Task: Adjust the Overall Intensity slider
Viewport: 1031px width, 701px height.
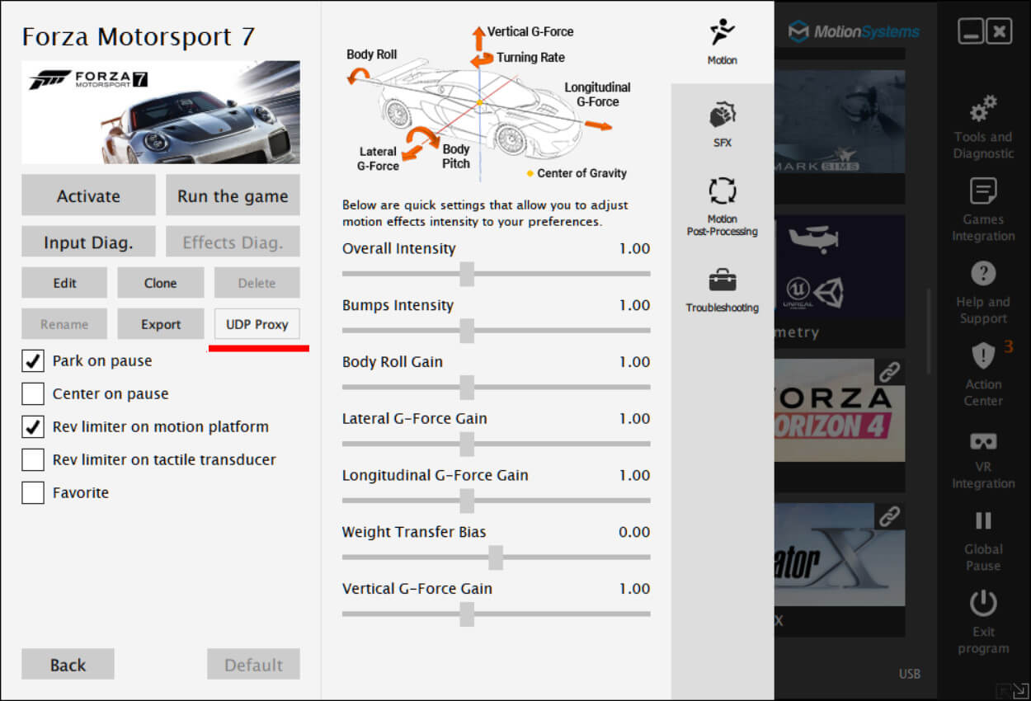Action: coord(467,274)
